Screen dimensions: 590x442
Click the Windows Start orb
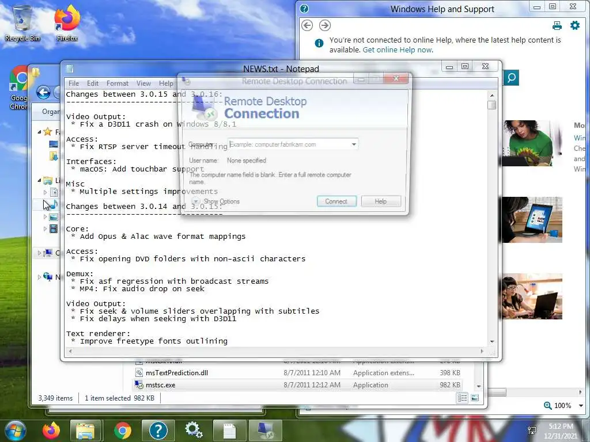16,430
